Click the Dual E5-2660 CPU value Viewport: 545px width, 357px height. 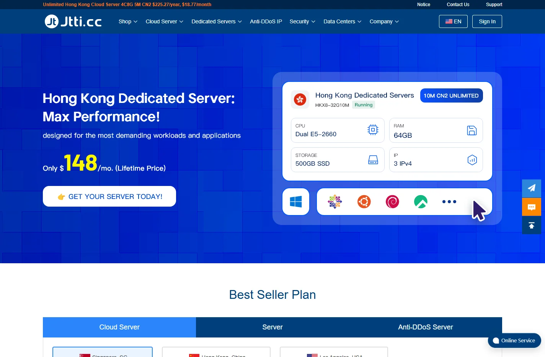point(316,134)
